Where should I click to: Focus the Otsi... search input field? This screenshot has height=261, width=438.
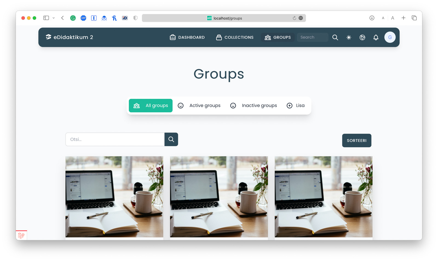coord(115,139)
